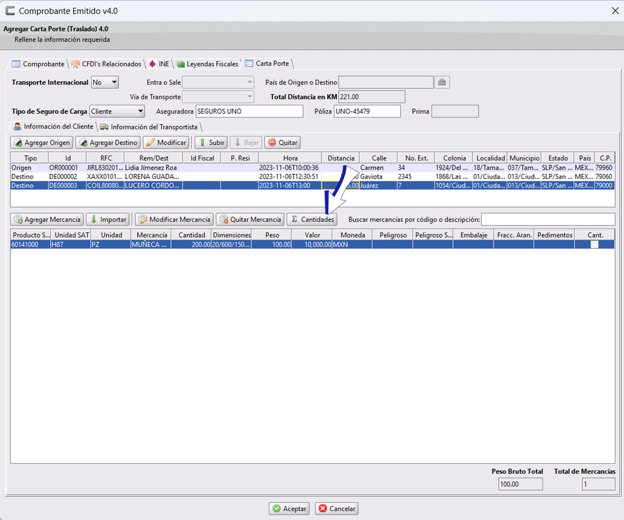Click the 'Gaviota' street cell
The width and height of the screenshot is (624, 520).
[378, 177]
